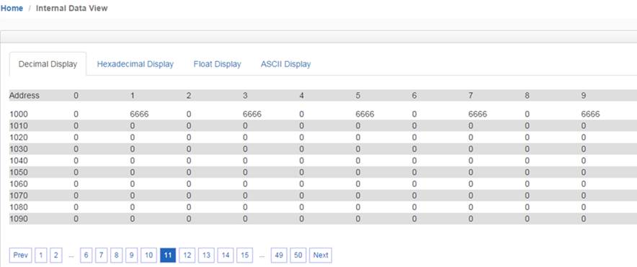Go to page 14
This screenshot has width=637, height=267.
226,255
